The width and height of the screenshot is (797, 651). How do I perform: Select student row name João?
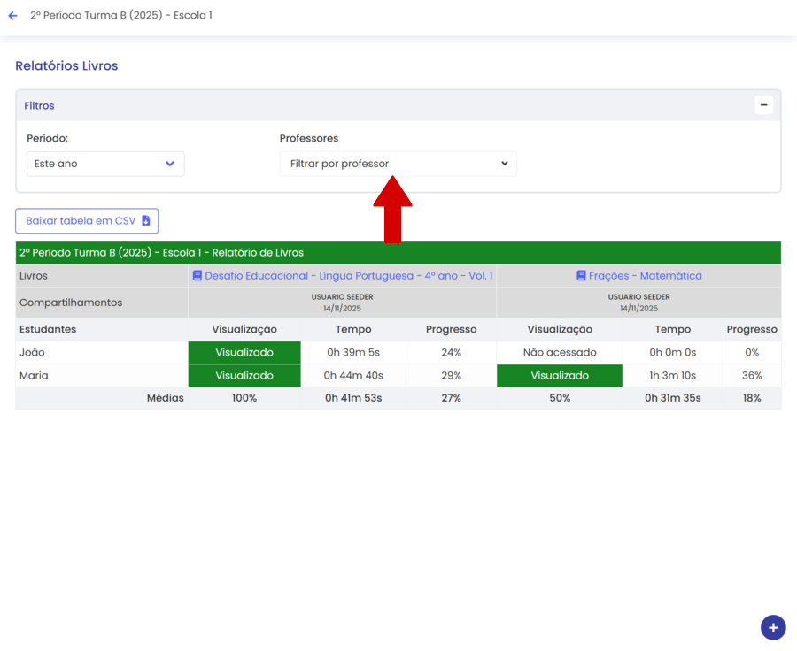coord(32,353)
